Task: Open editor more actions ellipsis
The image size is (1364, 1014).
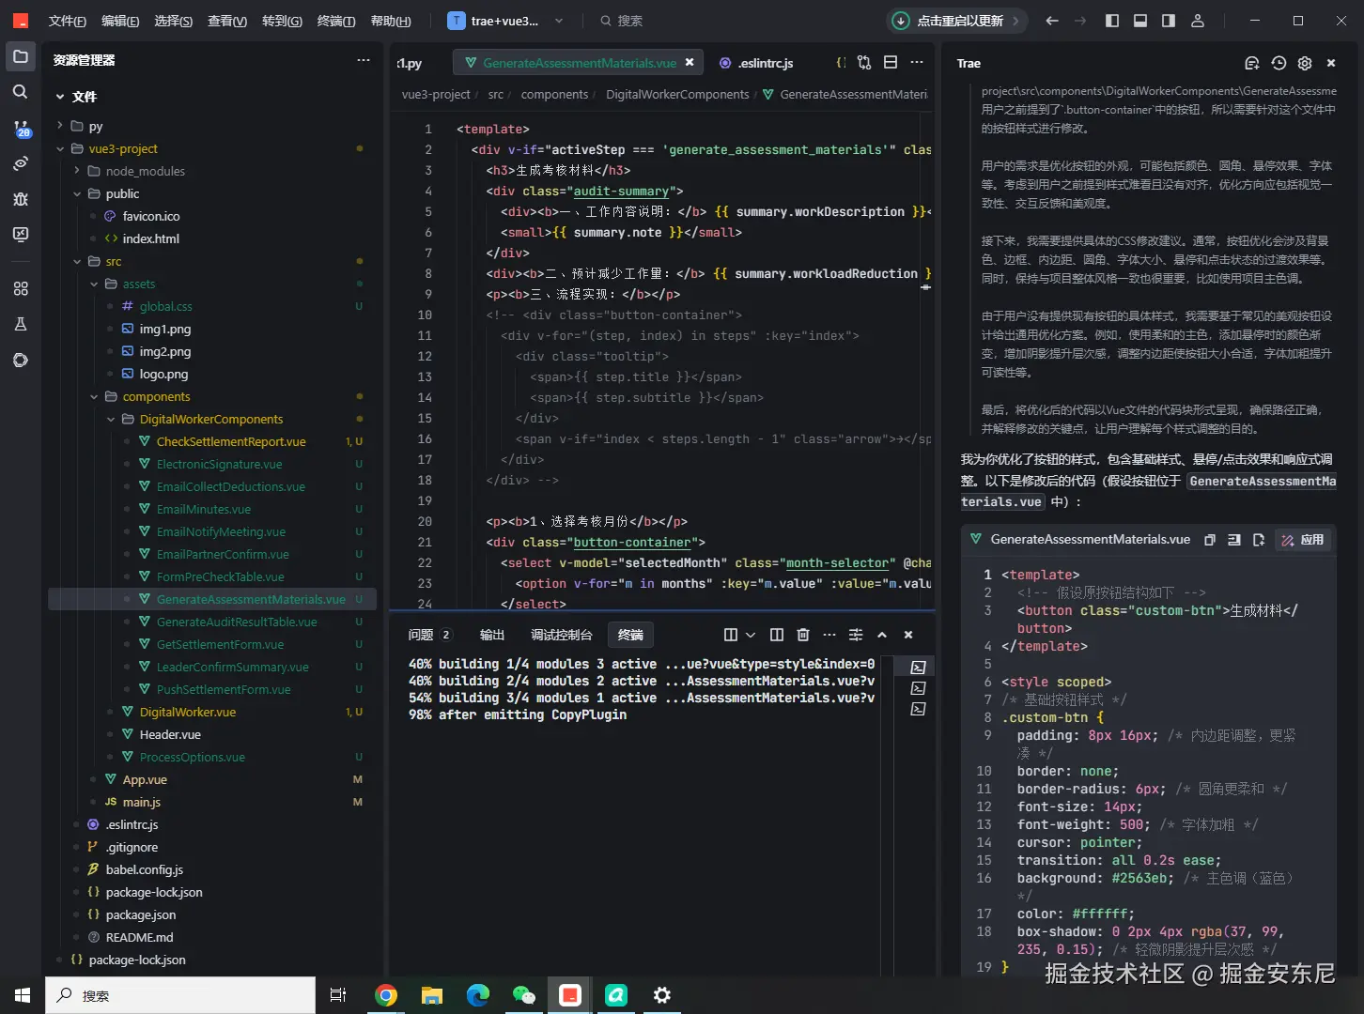Action: coord(917,63)
